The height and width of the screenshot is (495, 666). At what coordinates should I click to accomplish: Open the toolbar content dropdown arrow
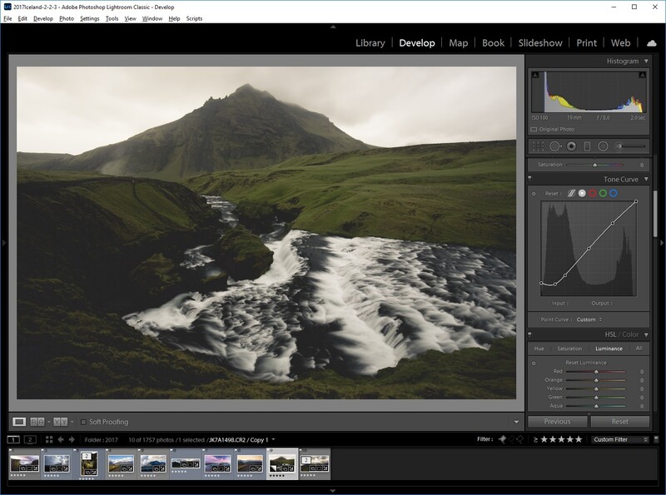516,422
